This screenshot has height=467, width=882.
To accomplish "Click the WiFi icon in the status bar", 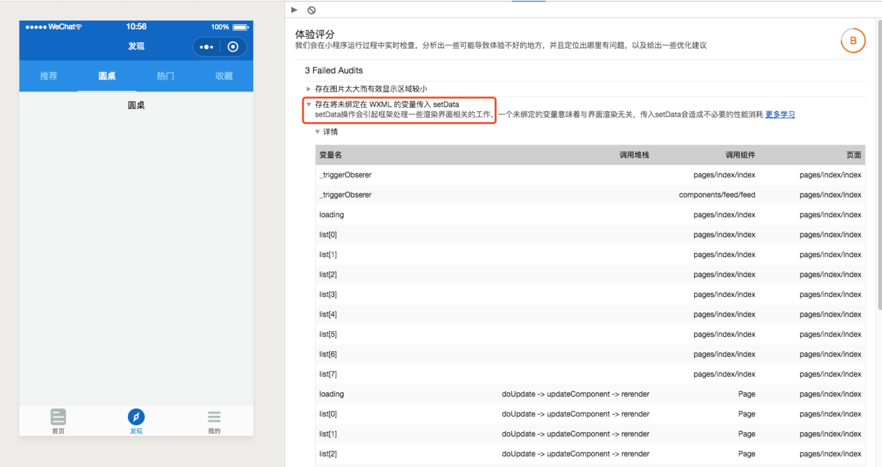I will point(79,27).
